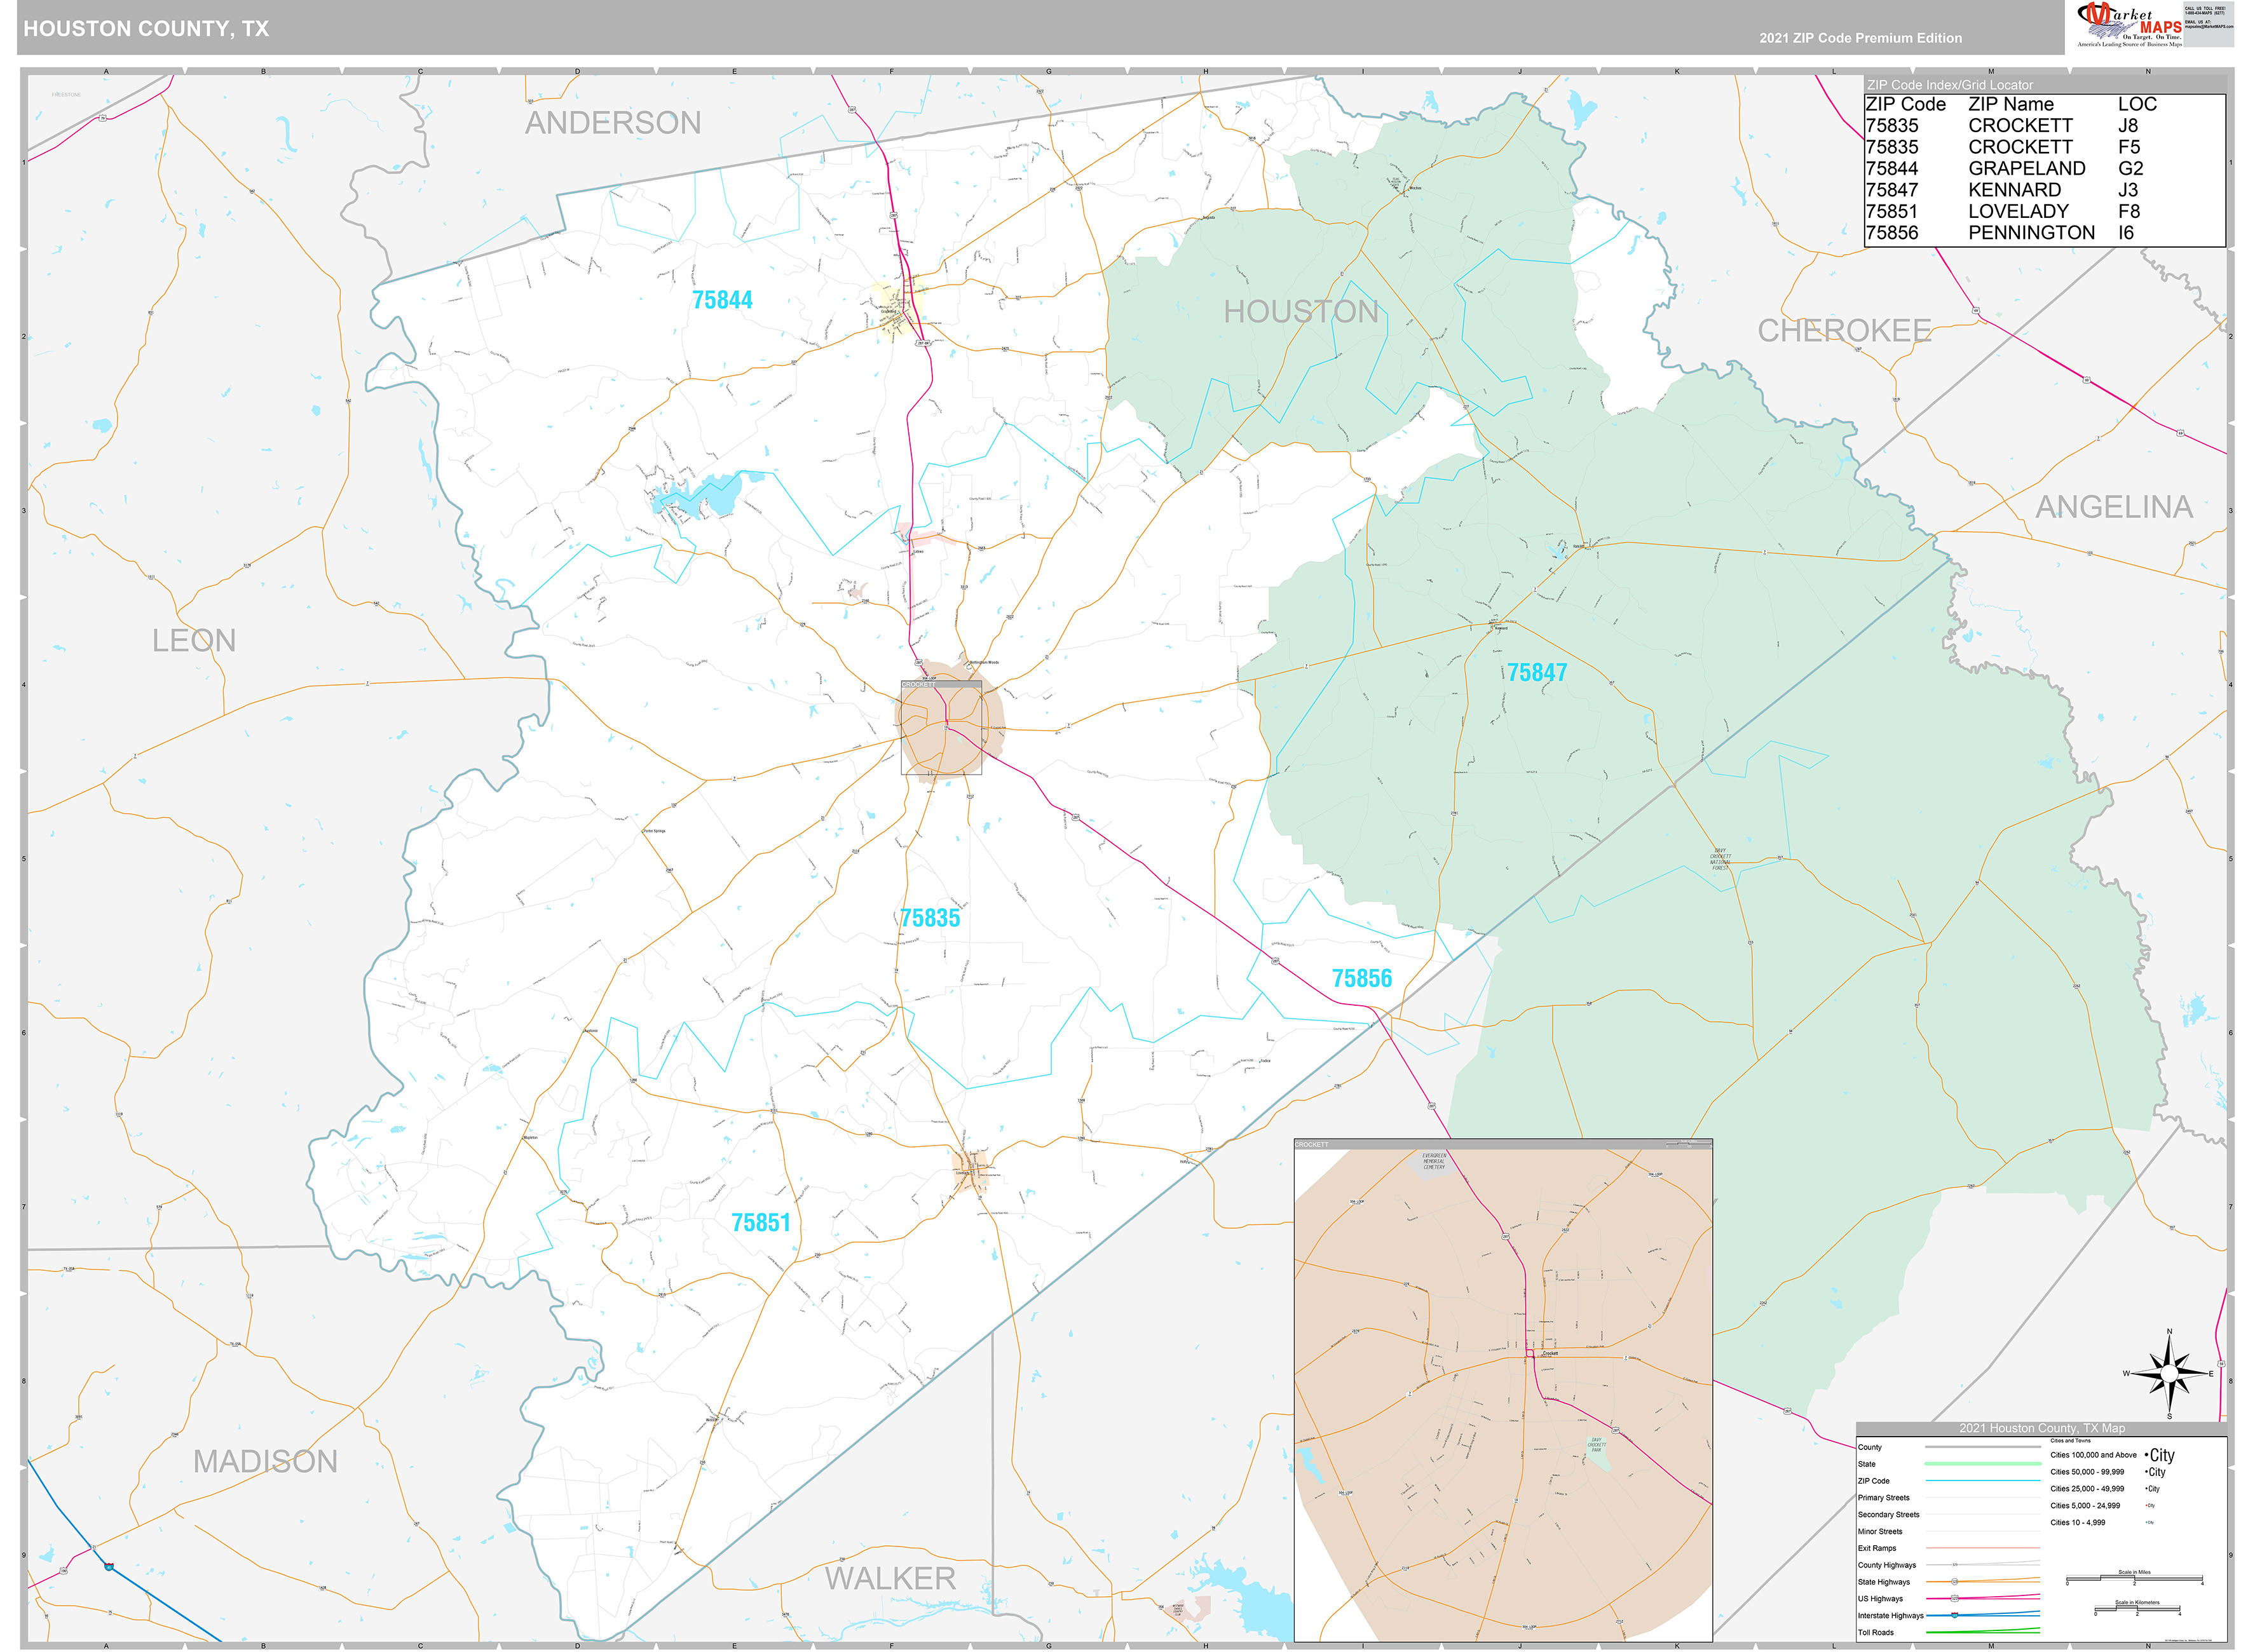
Task: Click the "Primary Streets" legend entry
Action: (1883, 1498)
